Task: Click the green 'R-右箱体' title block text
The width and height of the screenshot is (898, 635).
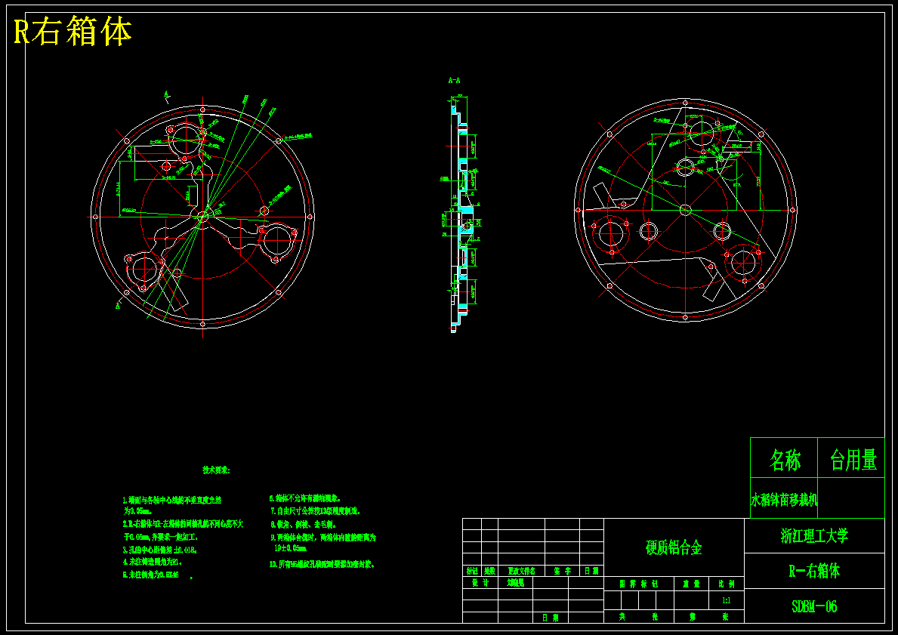Action: pyautogui.click(x=814, y=571)
